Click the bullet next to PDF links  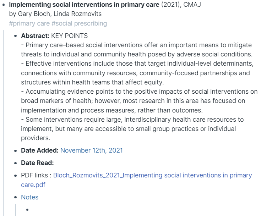(x=16, y=176)
